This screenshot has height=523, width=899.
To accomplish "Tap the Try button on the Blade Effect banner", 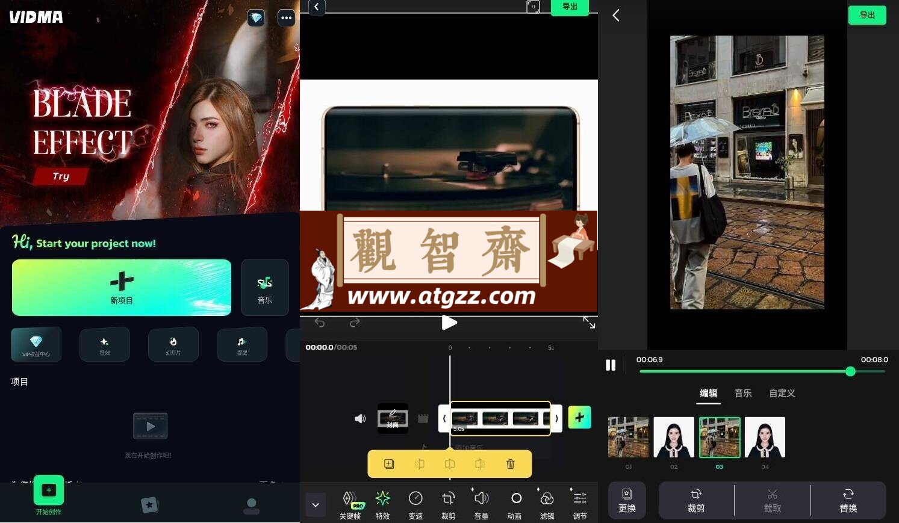I will coord(61,176).
